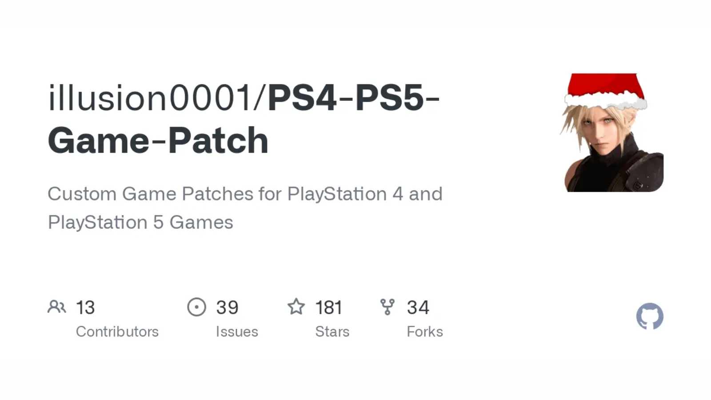Select the contributor count 13

point(85,308)
